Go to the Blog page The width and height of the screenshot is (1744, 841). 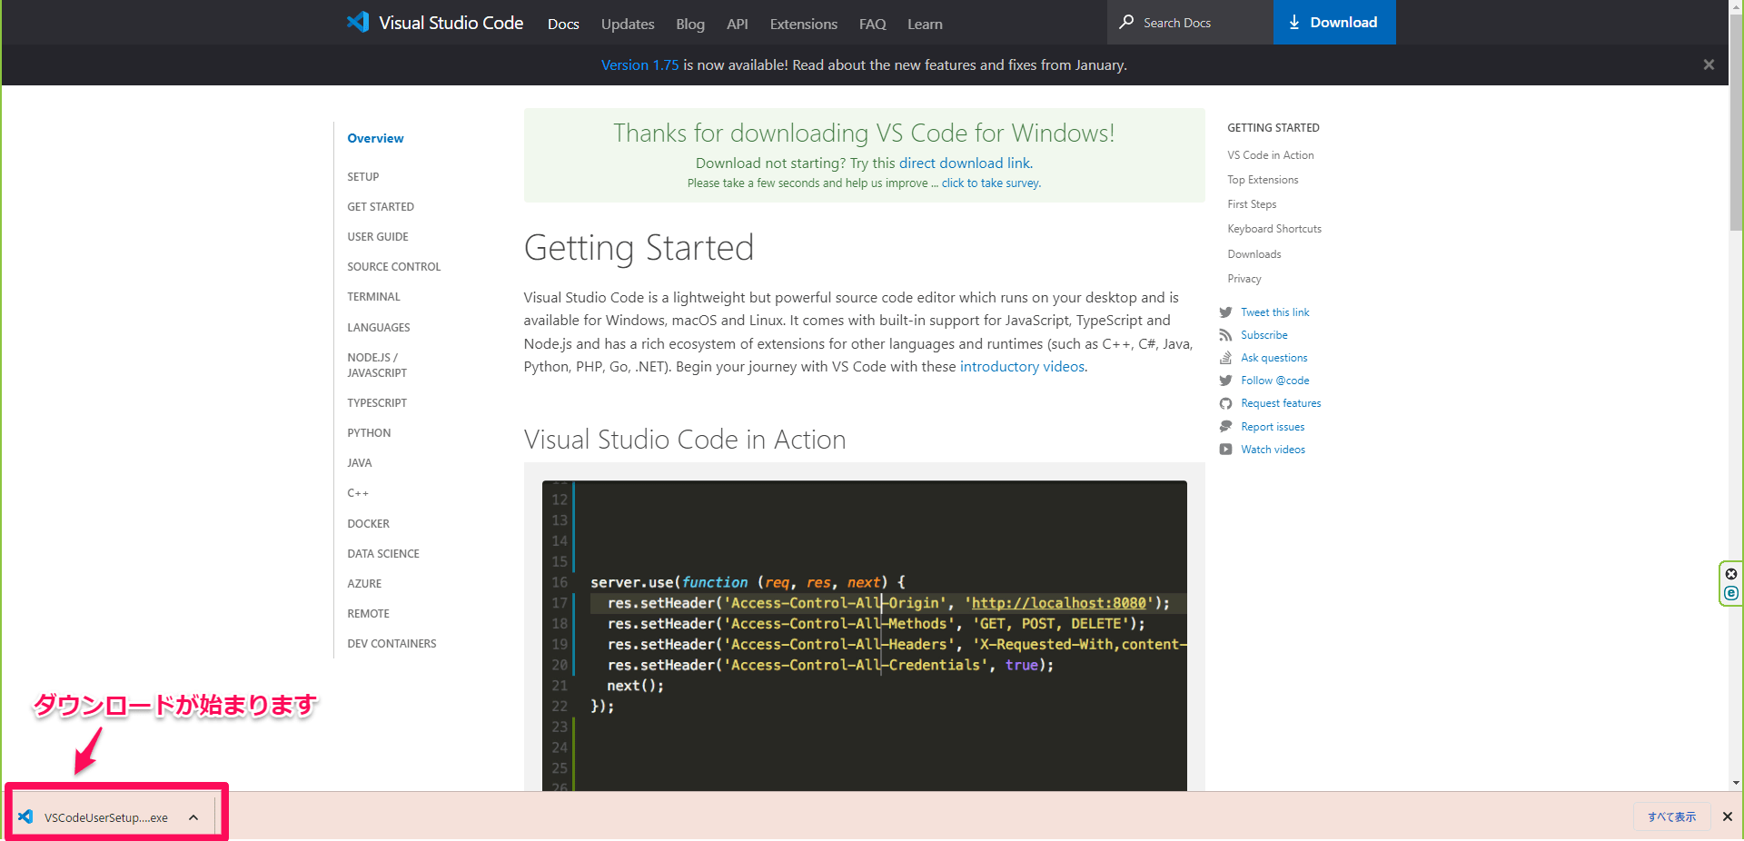690,25
